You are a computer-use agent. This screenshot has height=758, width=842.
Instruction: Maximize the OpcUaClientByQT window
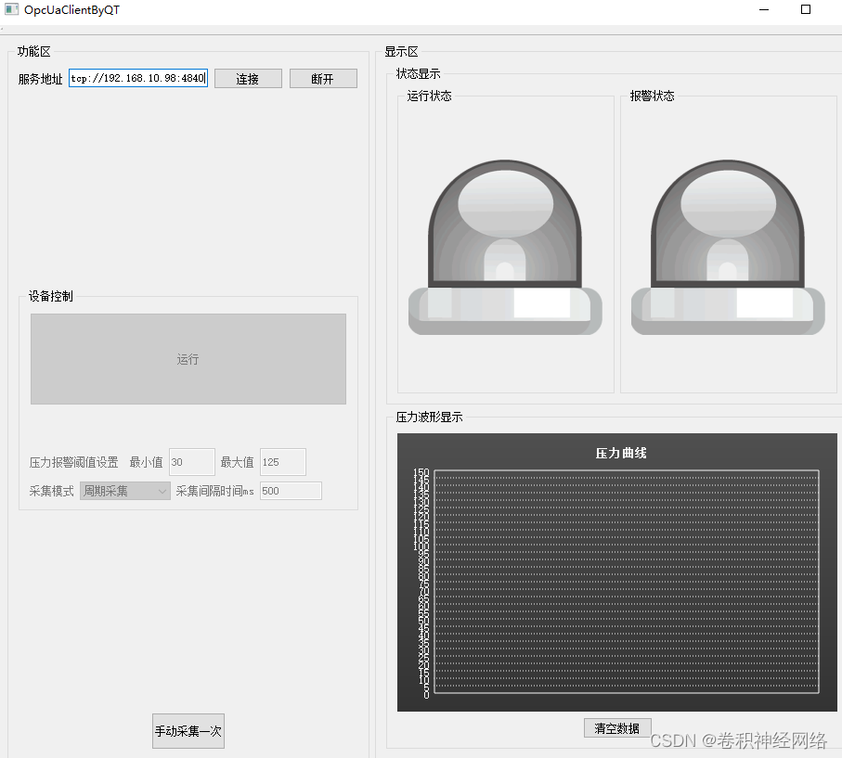pyautogui.click(x=806, y=9)
